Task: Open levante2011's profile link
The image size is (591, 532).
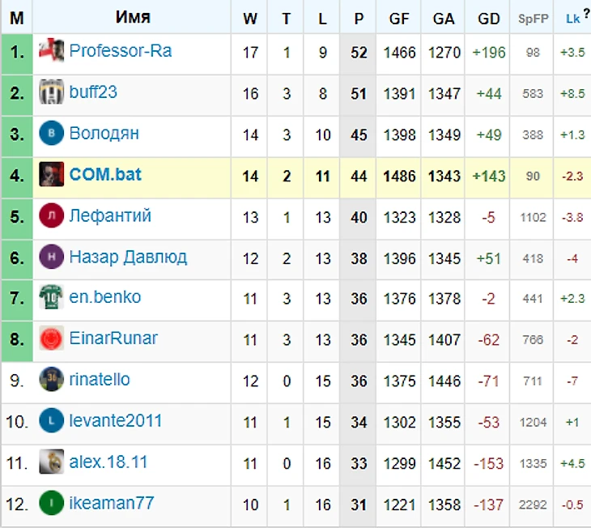Action: click(x=115, y=421)
